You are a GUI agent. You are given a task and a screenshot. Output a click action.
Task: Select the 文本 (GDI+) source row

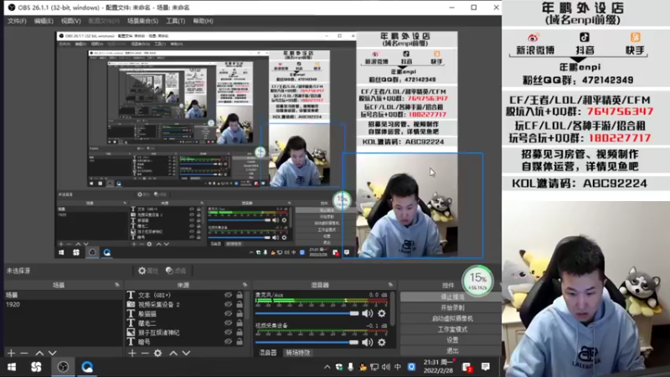[x=184, y=295]
